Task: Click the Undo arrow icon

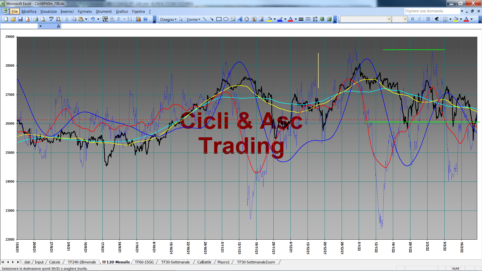Action: (x=93, y=19)
